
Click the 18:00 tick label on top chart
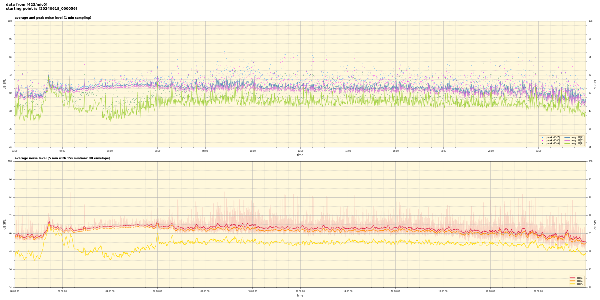(443, 151)
